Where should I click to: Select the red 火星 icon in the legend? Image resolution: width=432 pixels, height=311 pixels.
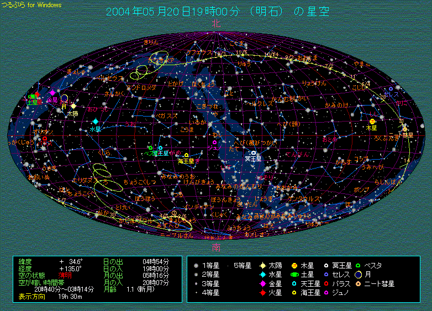tap(263, 293)
